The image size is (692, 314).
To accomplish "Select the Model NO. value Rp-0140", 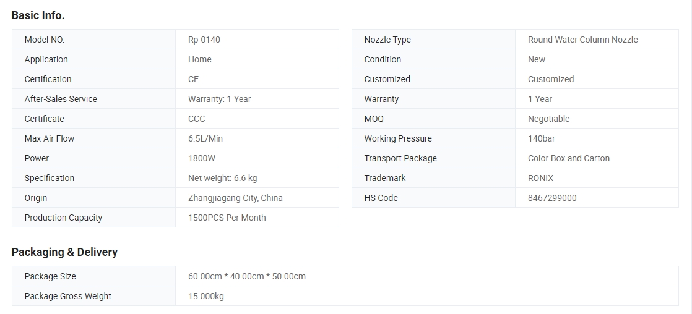I will (204, 40).
